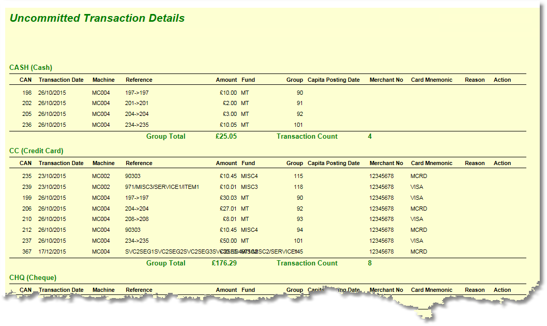Image resolution: width=547 pixels, height=326 pixels.
Task: Click the Amount column header in Cash section
Action: [226, 80]
